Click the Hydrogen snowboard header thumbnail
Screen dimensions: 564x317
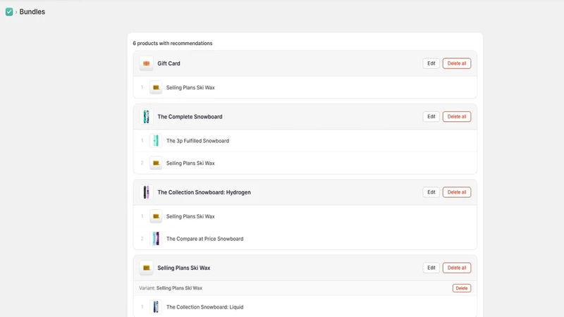point(147,192)
